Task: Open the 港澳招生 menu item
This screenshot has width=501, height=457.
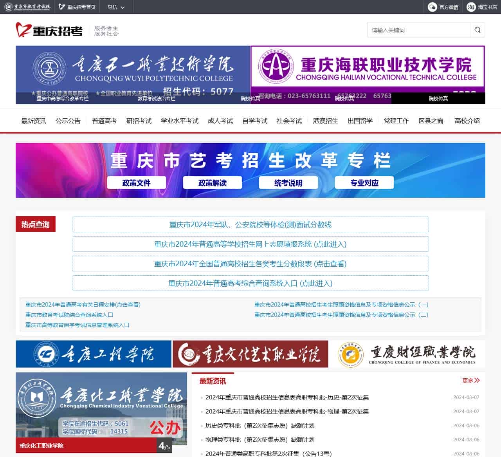Action: pyautogui.click(x=326, y=121)
